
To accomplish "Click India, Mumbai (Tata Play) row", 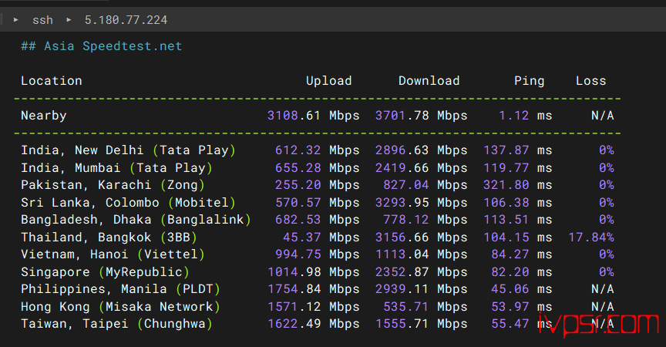I will point(117,168).
